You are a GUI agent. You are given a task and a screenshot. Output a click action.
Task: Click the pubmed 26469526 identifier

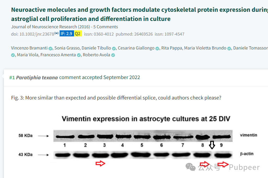click(x=134, y=34)
